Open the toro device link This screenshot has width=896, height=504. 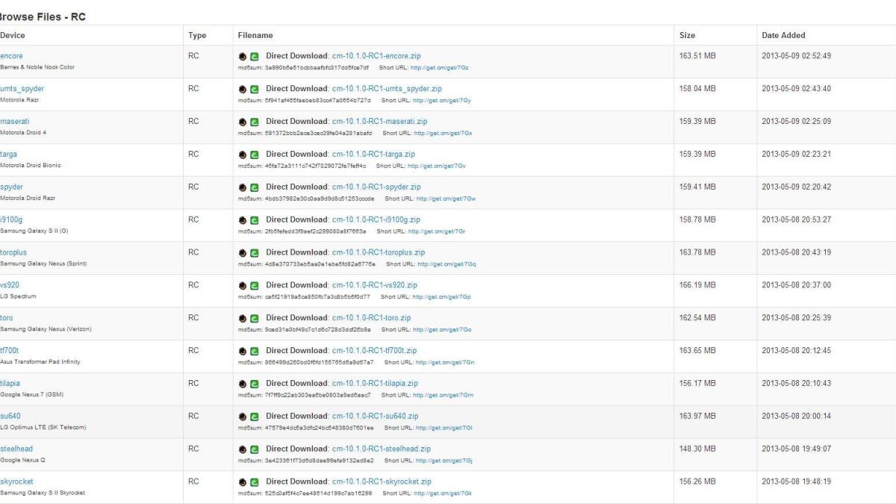point(7,318)
